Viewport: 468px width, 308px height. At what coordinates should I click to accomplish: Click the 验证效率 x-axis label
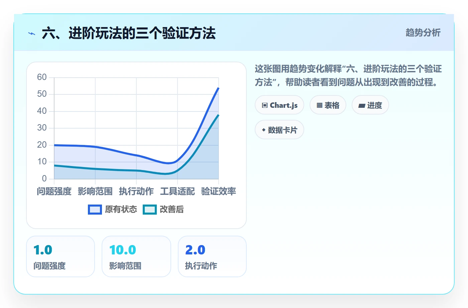(x=219, y=191)
